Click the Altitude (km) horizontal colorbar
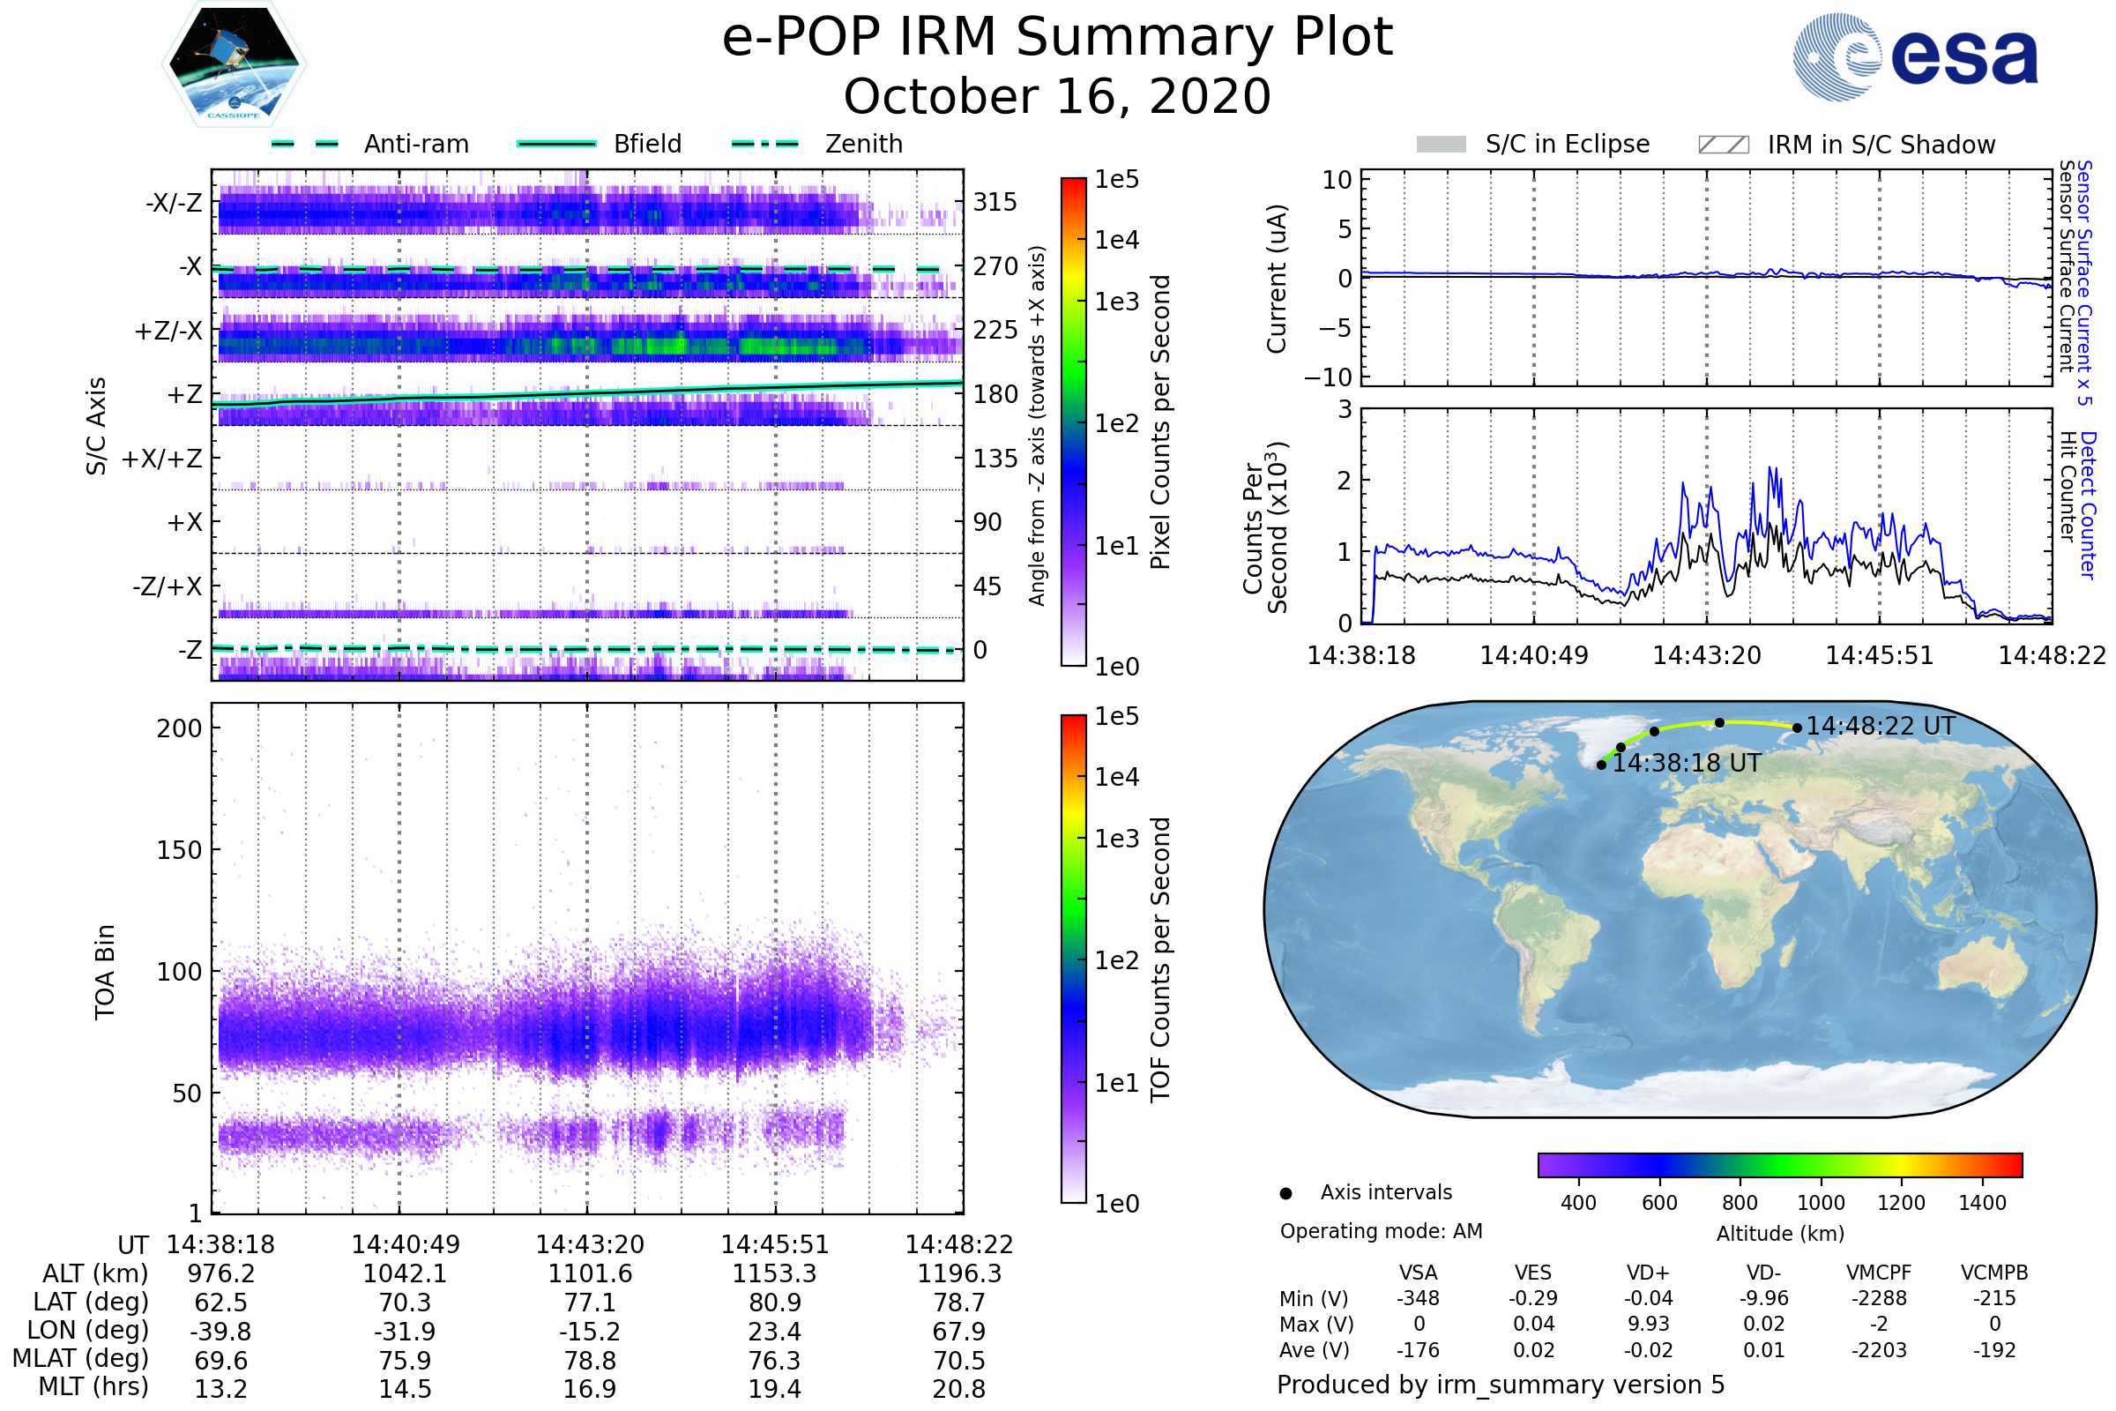 (1779, 1164)
